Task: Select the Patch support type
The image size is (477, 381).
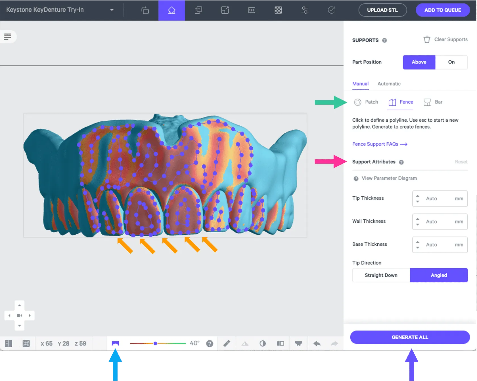Action: tap(366, 102)
